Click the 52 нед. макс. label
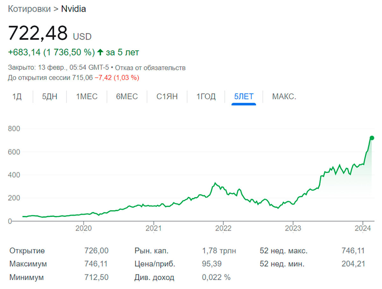Image resolution: width=382 pixels, height=289 pixels. [x=284, y=251]
